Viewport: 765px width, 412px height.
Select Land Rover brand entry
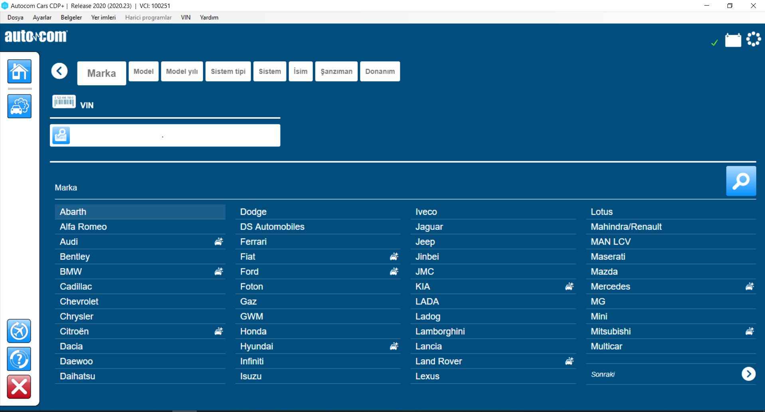(x=438, y=361)
